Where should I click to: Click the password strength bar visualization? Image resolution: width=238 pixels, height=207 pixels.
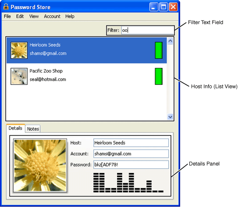[128, 182]
